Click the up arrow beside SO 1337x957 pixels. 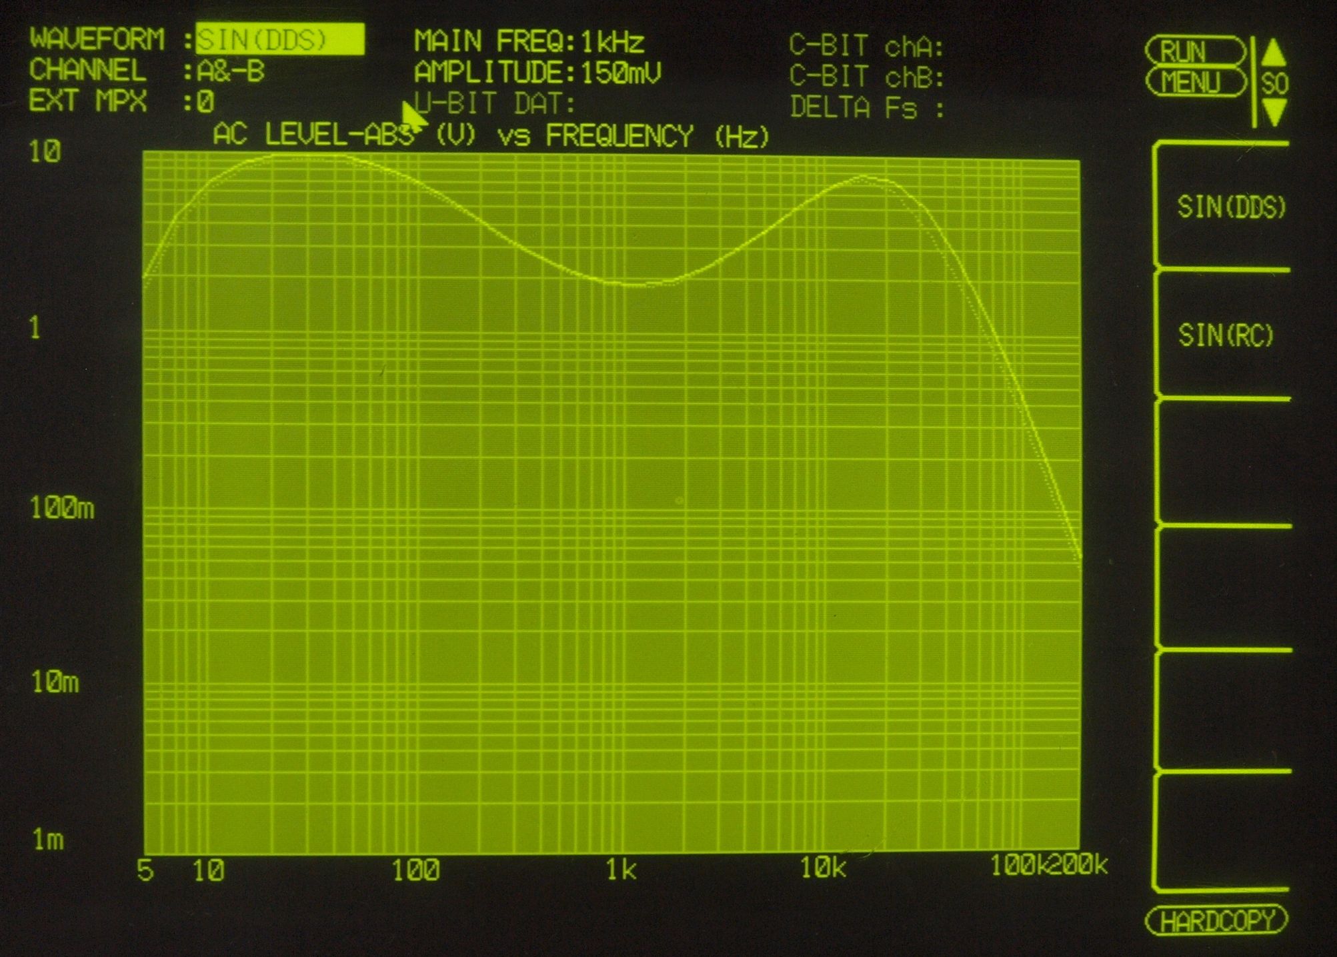tap(1274, 53)
